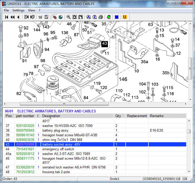Viewport: 195px width, 183px height.
Task: Toggle the red chain link icon
Action: (55, 17)
